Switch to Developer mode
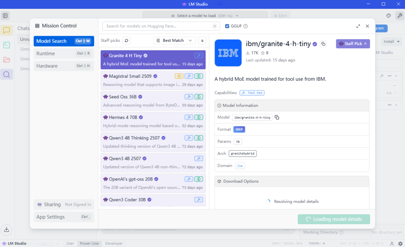 pyautogui.click(x=114, y=243)
